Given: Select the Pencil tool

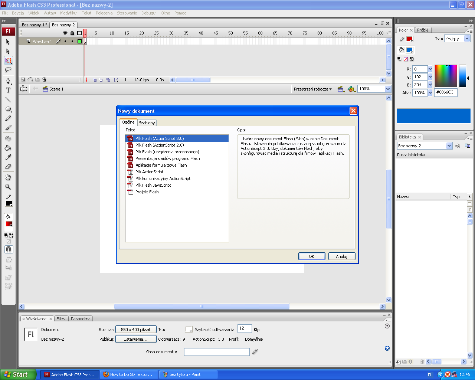Looking at the screenshot, I should (x=8, y=118).
